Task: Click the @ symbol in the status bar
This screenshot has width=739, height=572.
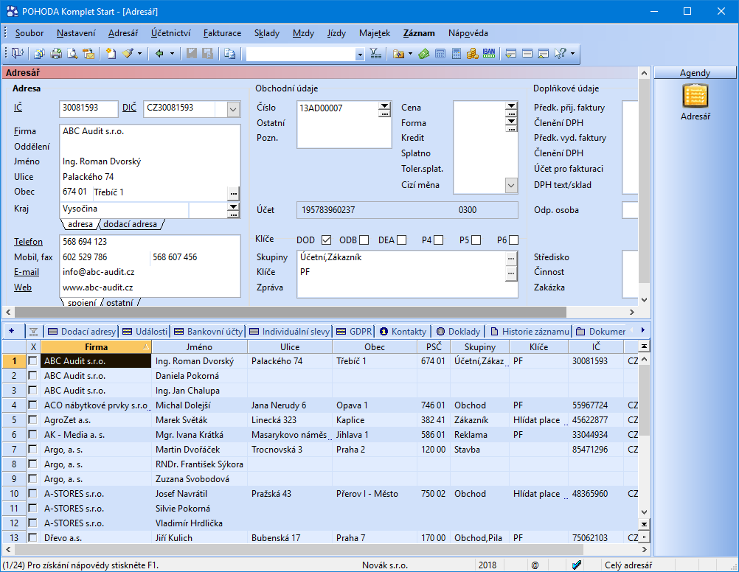Action: coord(535,565)
